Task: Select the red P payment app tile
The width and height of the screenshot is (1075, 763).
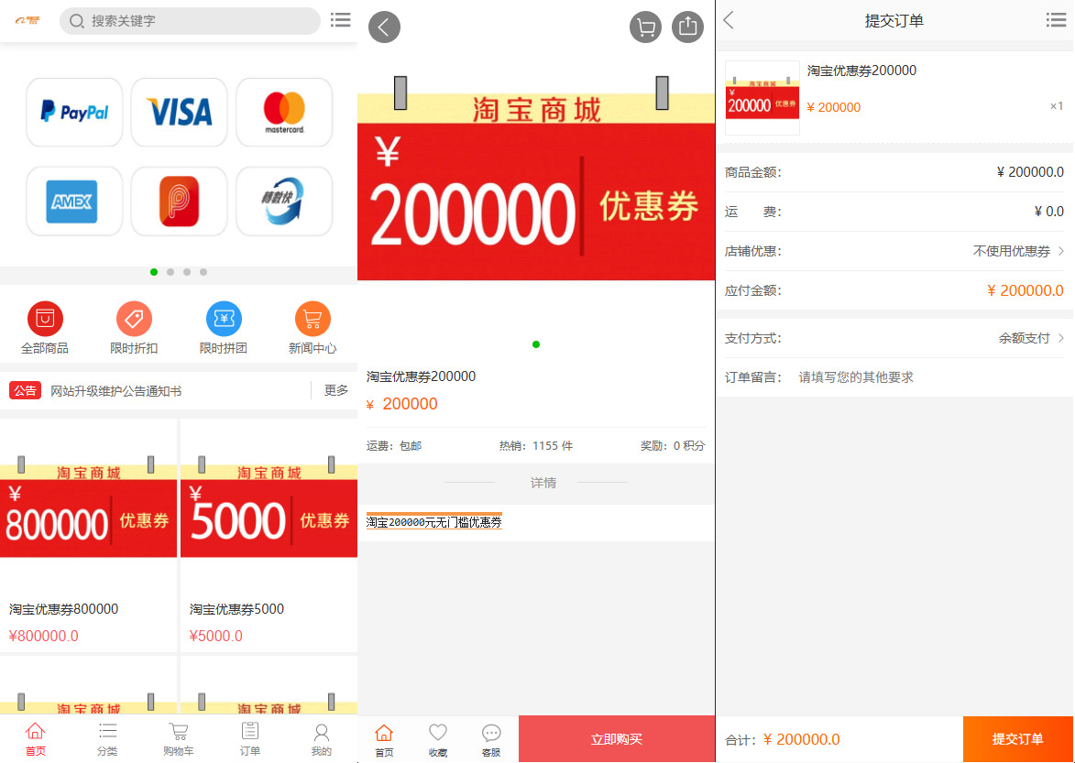Action: click(179, 202)
